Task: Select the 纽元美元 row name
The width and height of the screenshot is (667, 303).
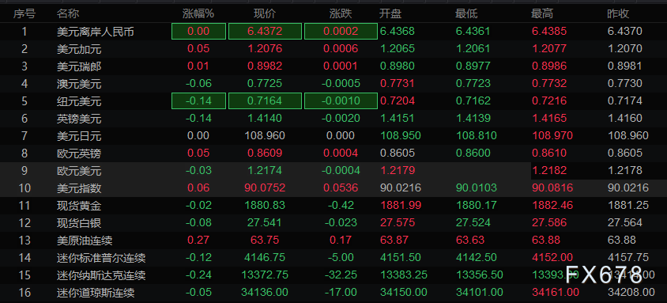Action: [79, 101]
